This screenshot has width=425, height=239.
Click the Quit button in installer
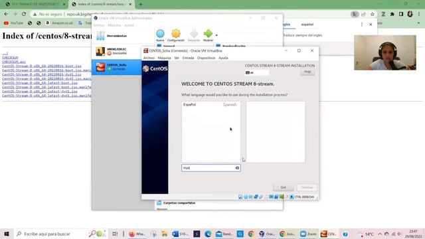[284, 187]
